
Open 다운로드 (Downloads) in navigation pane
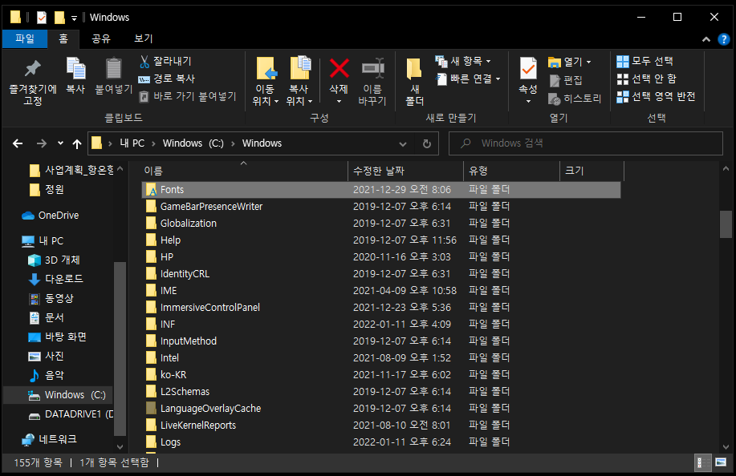(56, 279)
